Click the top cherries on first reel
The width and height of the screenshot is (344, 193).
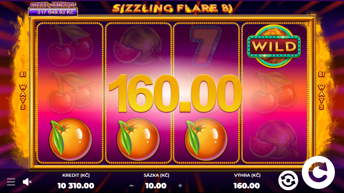pos(71,45)
